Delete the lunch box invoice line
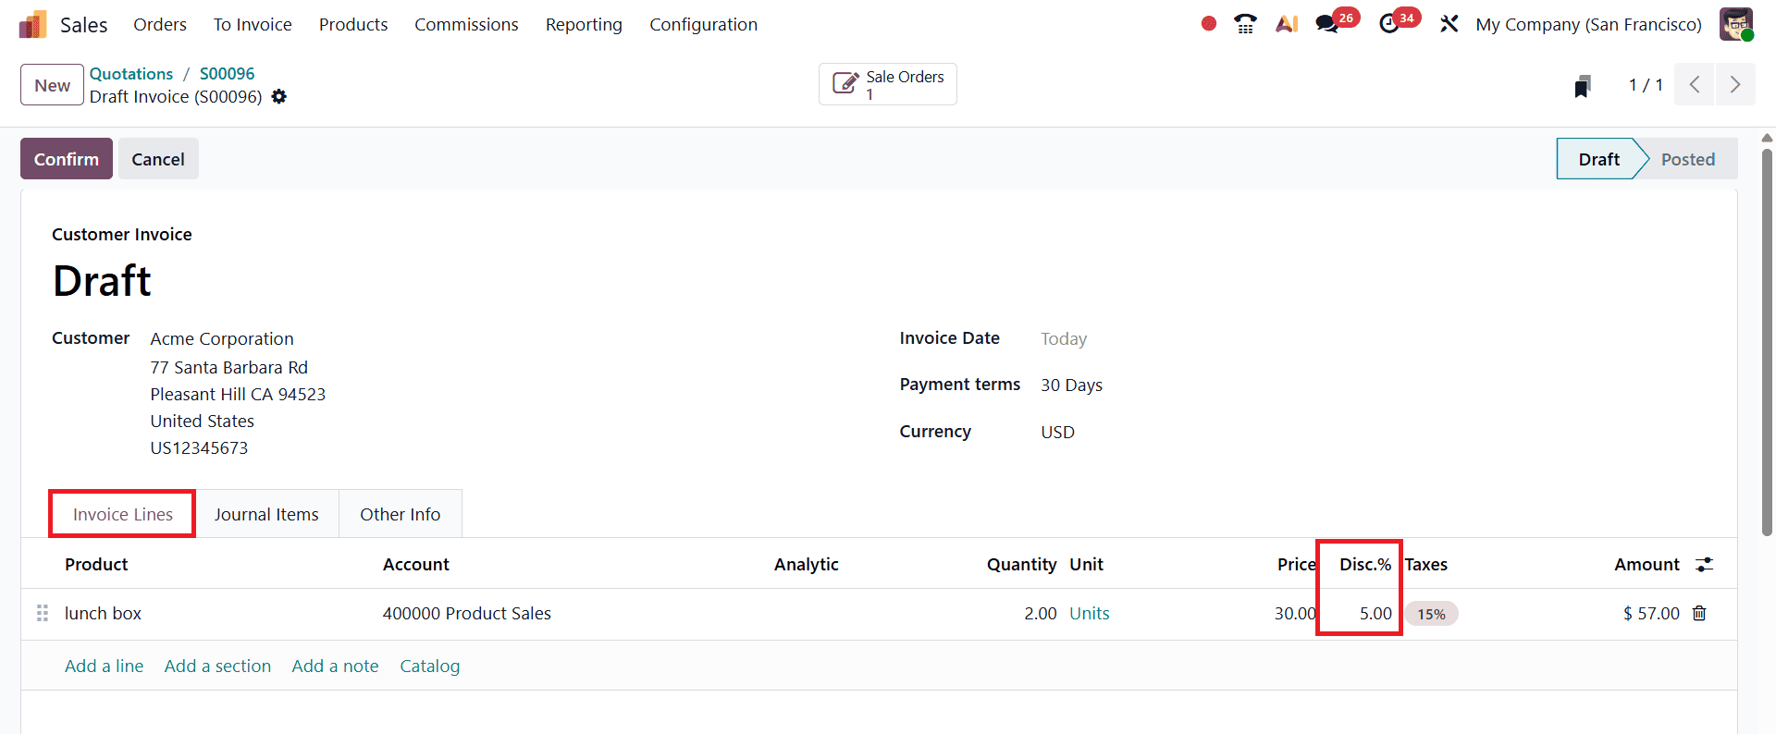This screenshot has height=734, width=1776. click(1699, 613)
